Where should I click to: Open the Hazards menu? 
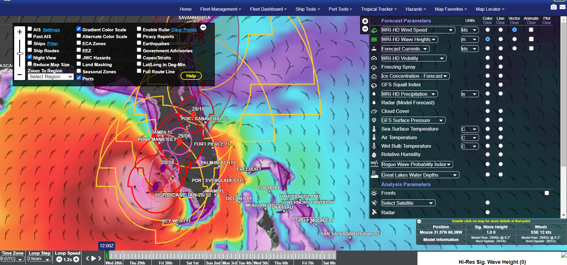416,9
